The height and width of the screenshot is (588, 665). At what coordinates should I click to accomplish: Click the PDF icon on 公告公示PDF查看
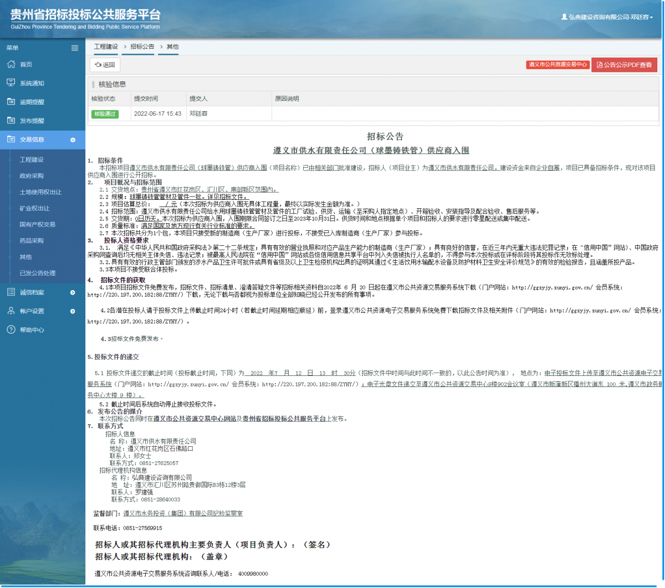point(600,64)
